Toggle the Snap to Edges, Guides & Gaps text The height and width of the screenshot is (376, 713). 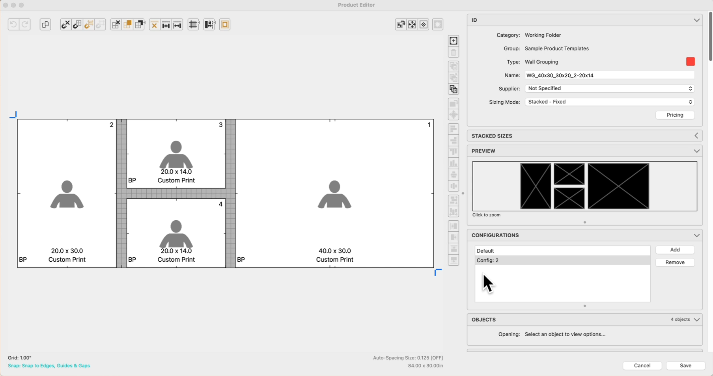click(49, 366)
